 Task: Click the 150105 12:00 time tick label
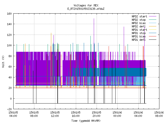[55, 114]
